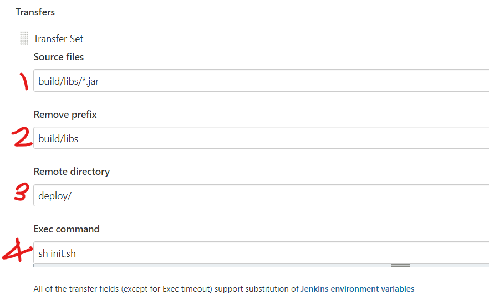
Task: Open the Jenkins environment variables link
Action: [x=357, y=288]
